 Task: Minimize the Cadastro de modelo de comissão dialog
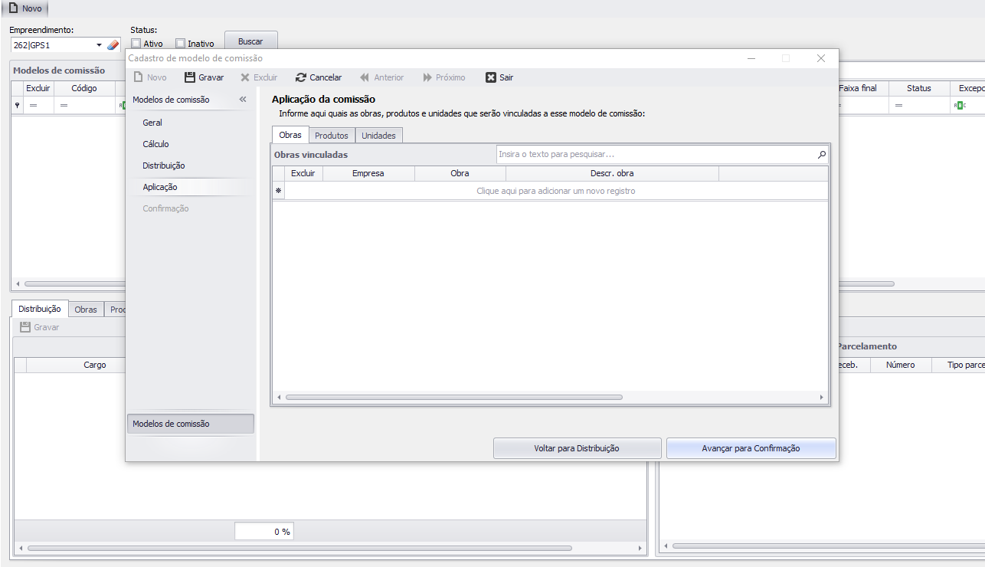(751, 58)
